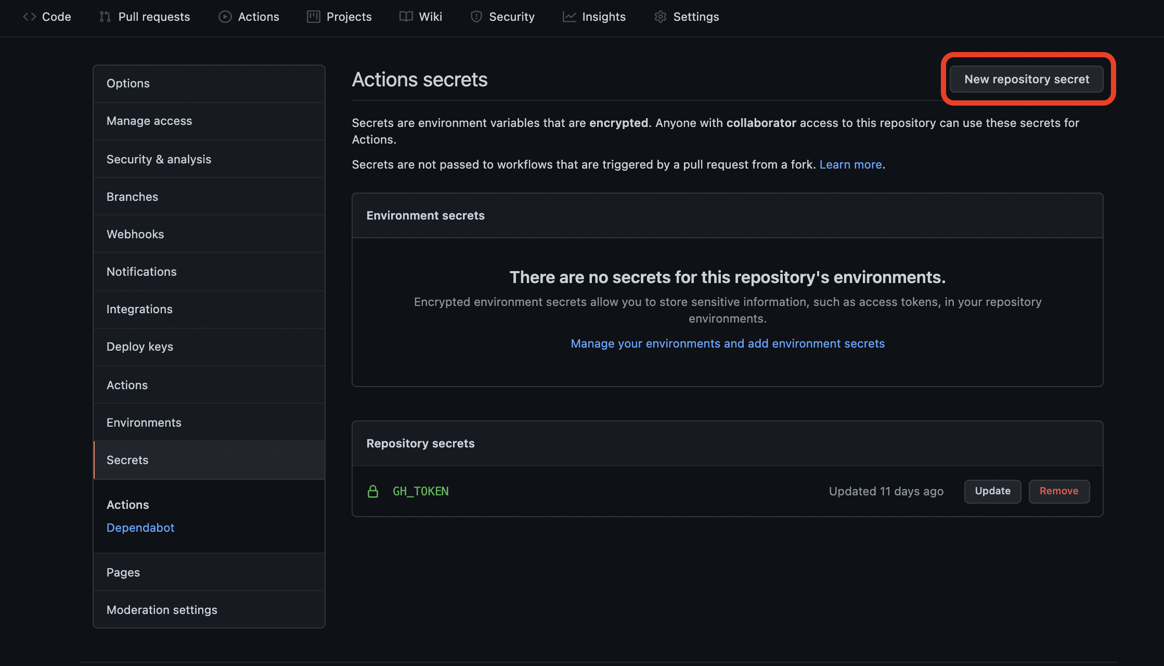Open Manage your environments link
This screenshot has height=666, width=1164.
pos(727,343)
